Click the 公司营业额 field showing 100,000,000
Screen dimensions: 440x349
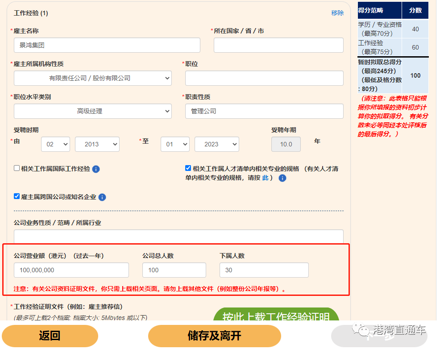point(71,270)
